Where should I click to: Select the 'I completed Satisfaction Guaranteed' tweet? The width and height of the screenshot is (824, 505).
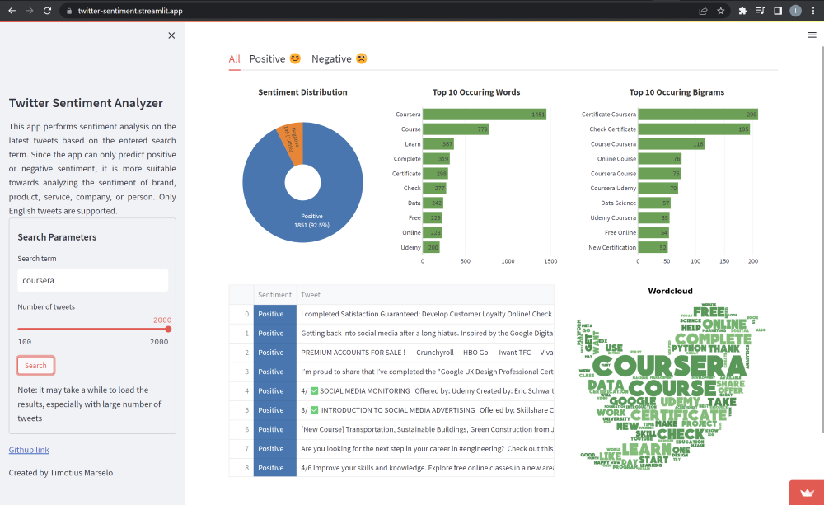click(425, 314)
